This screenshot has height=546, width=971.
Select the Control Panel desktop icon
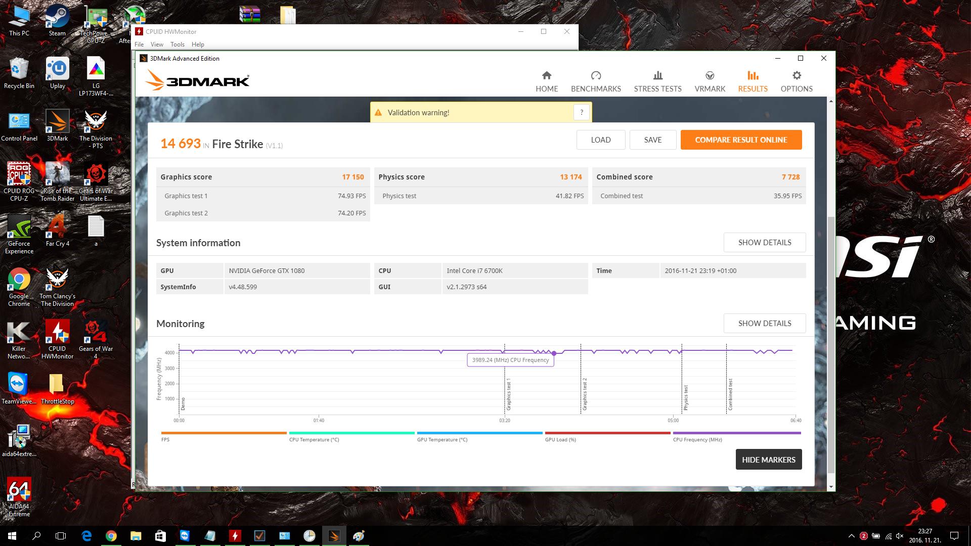point(19,126)
